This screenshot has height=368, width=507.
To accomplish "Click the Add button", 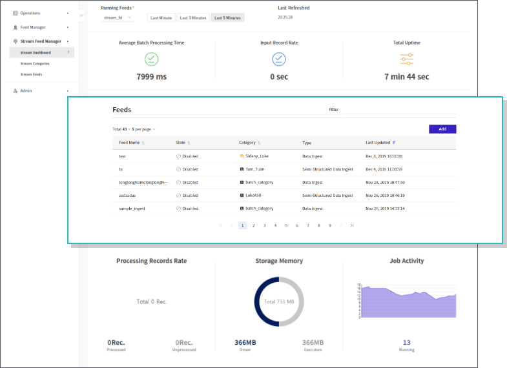I will tap(442, 129).
